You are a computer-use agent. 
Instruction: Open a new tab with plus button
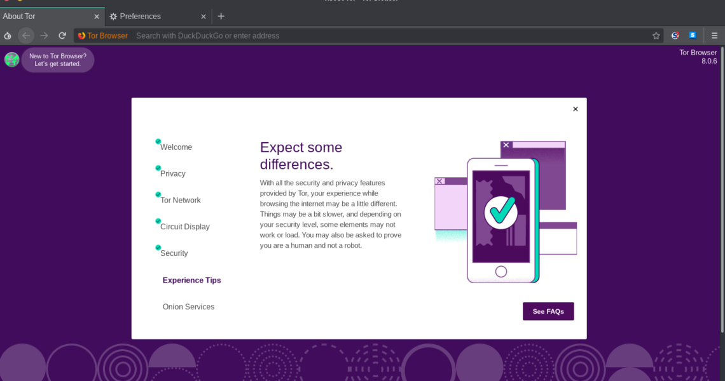click(221, 16)
